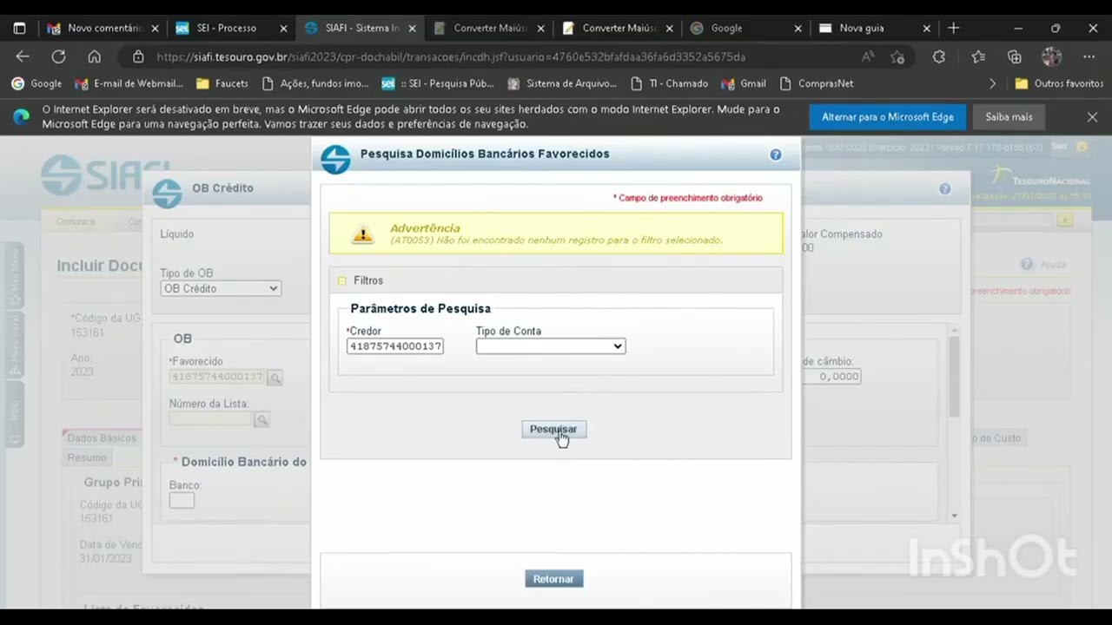Open Ações, fundos imo bookmark
The width and height of the screenshot is (1112, 625).
[314, 83]
